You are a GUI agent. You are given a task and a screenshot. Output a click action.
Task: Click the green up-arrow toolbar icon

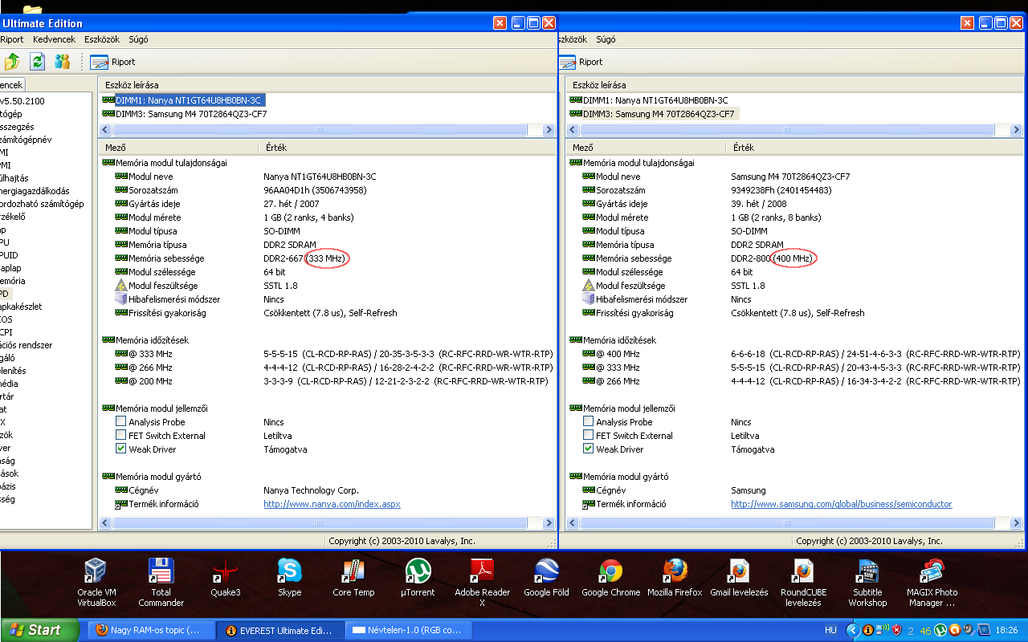pos(11,61)
